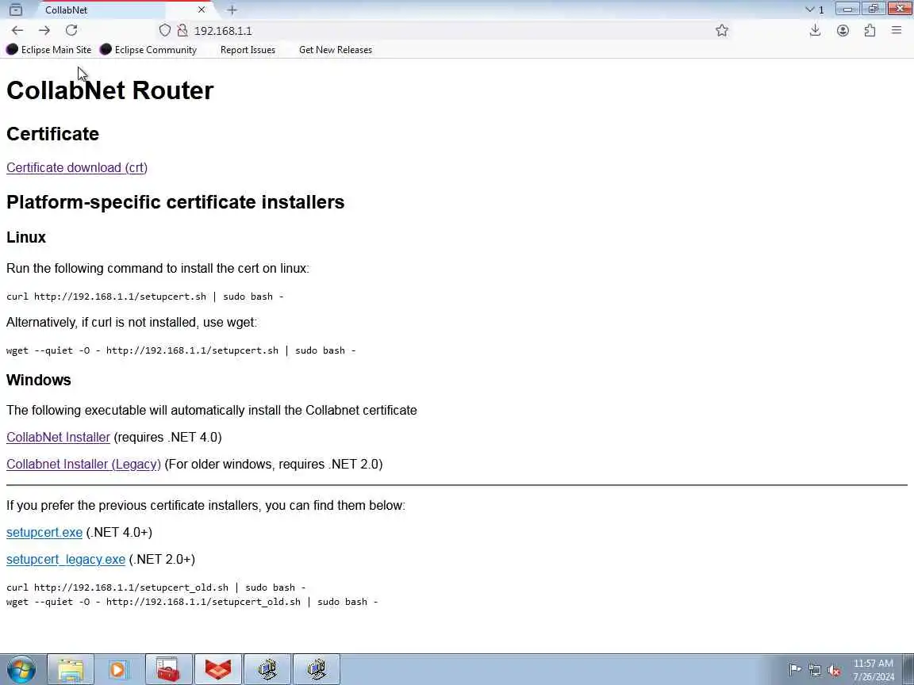Open the second computer network taskbar icon

317,669
